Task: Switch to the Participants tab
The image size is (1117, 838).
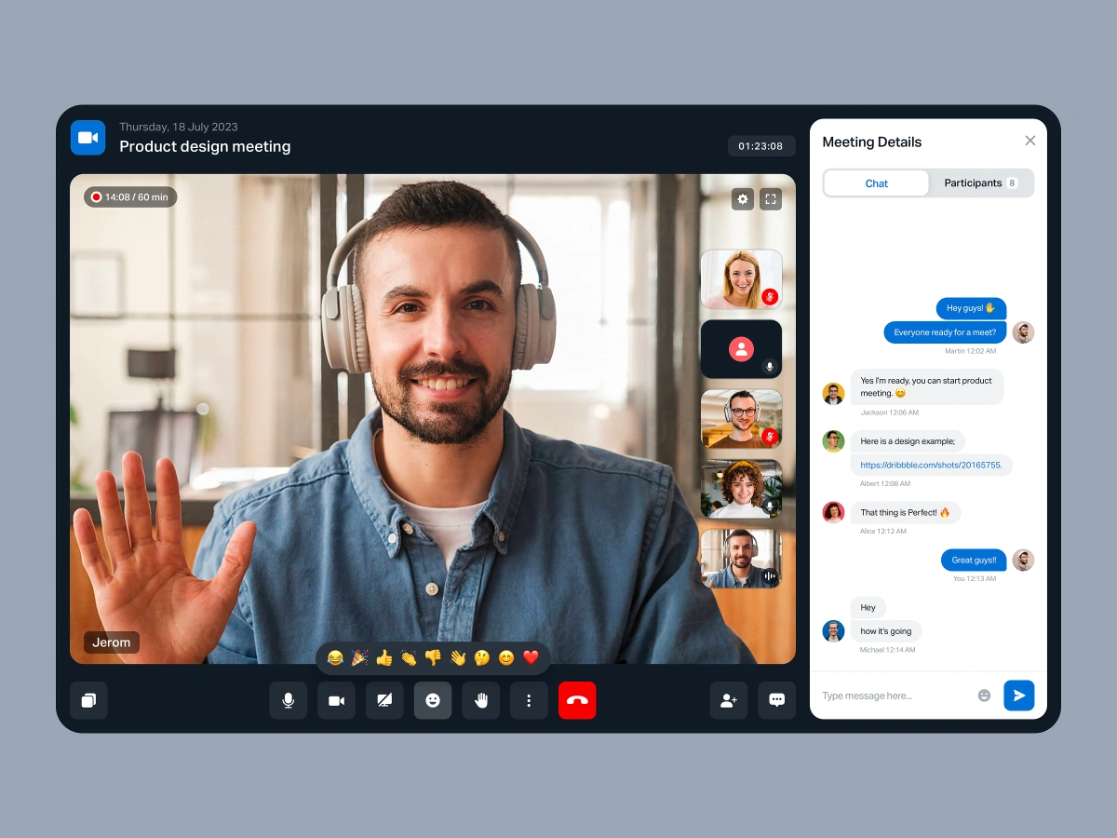Action: point(980,183)
